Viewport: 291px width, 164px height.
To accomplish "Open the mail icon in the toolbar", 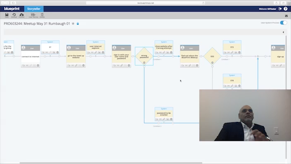I will point(286,16).
